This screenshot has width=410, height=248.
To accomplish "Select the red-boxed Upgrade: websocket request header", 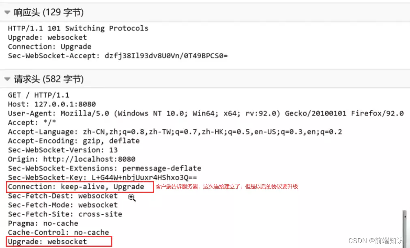I will pos(57,241).
